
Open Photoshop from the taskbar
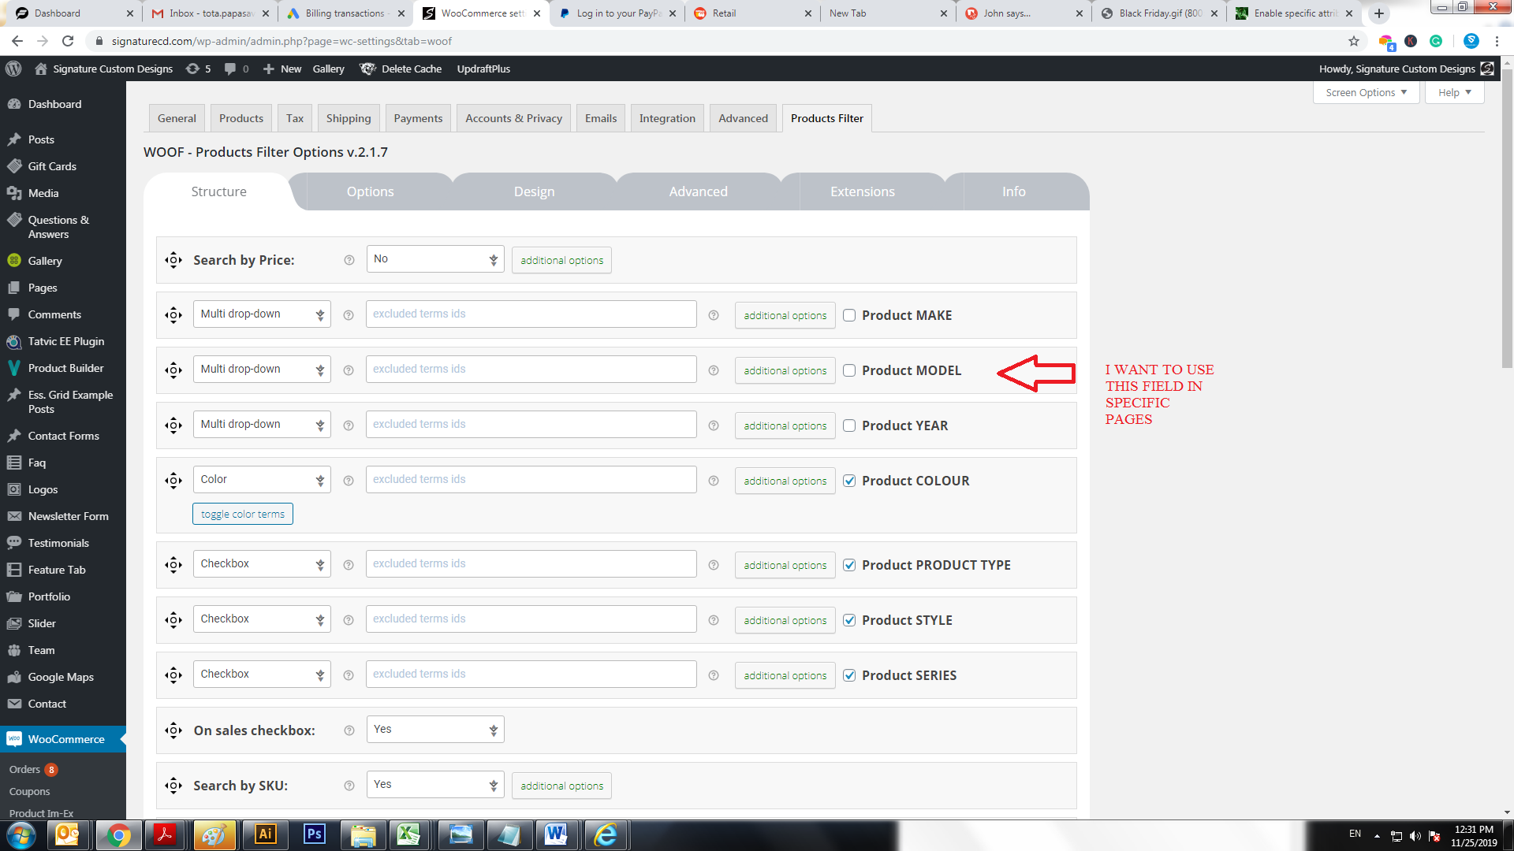[314, 834]
